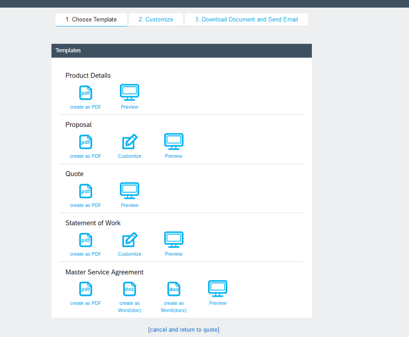
Task: Click 'Preview' link under Statement of Work
Action: (x=174, y=254)
